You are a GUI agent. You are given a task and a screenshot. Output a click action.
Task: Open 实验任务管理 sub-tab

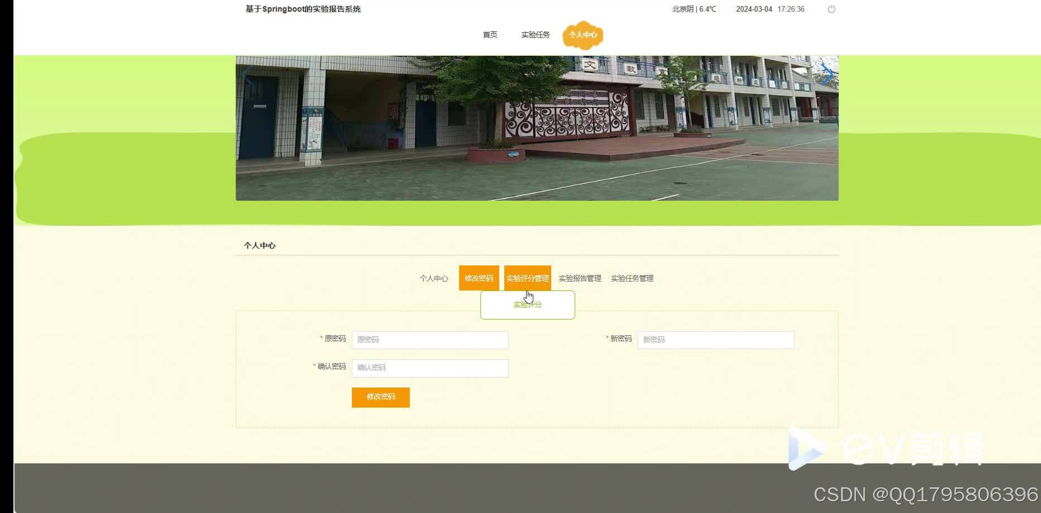point(632,278)
